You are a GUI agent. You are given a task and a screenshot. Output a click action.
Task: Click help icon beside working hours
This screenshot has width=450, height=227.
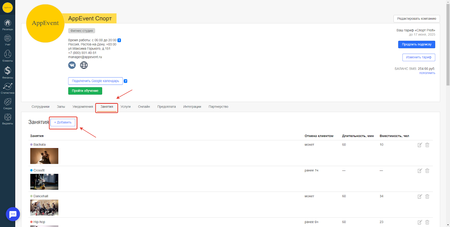(x=119, y=40)
